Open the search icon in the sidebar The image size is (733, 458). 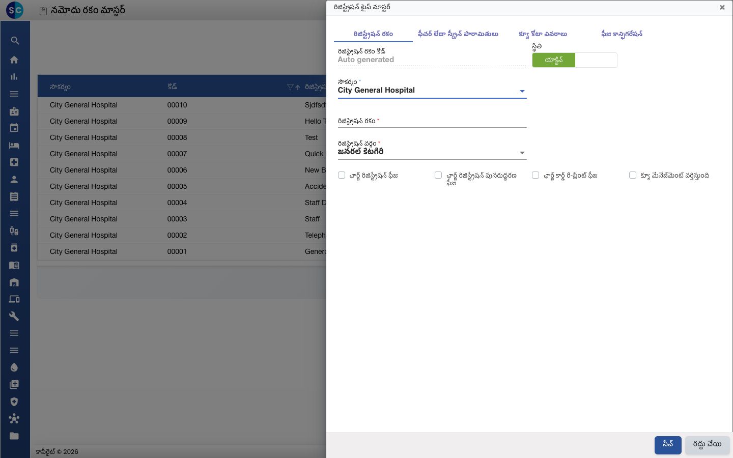(15, 41)
